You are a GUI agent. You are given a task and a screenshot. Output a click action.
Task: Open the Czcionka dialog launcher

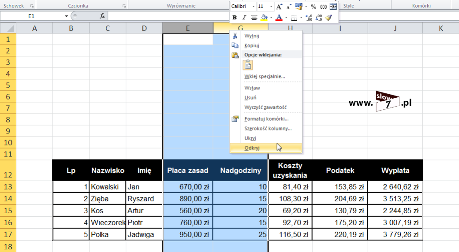[x=124, y=6]
